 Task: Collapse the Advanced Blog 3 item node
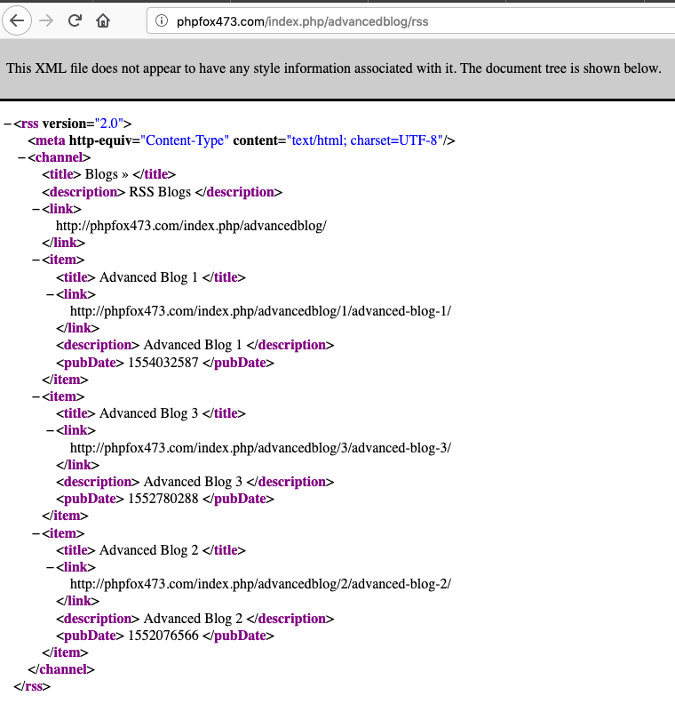[36, 396]
